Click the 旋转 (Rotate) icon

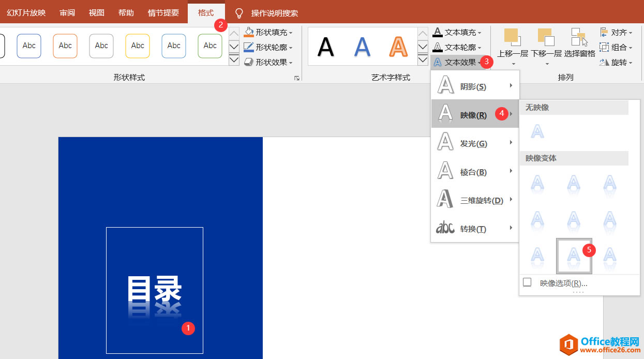[x=604, y=62]
